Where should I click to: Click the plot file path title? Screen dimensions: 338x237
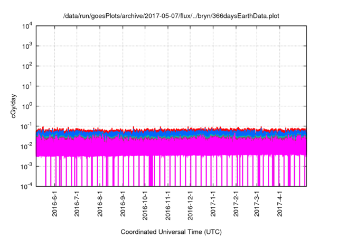click(x=171, y=16)
